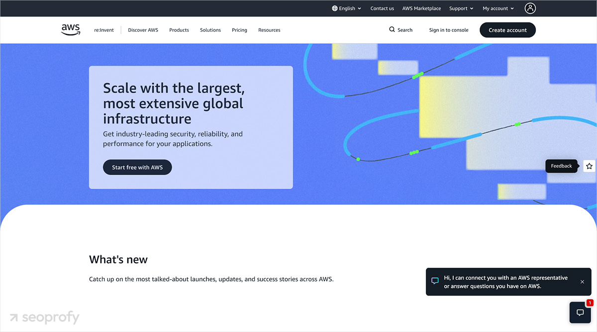Click the chat bubble icon in the message popup
The image size is (597, 332).
435,282
